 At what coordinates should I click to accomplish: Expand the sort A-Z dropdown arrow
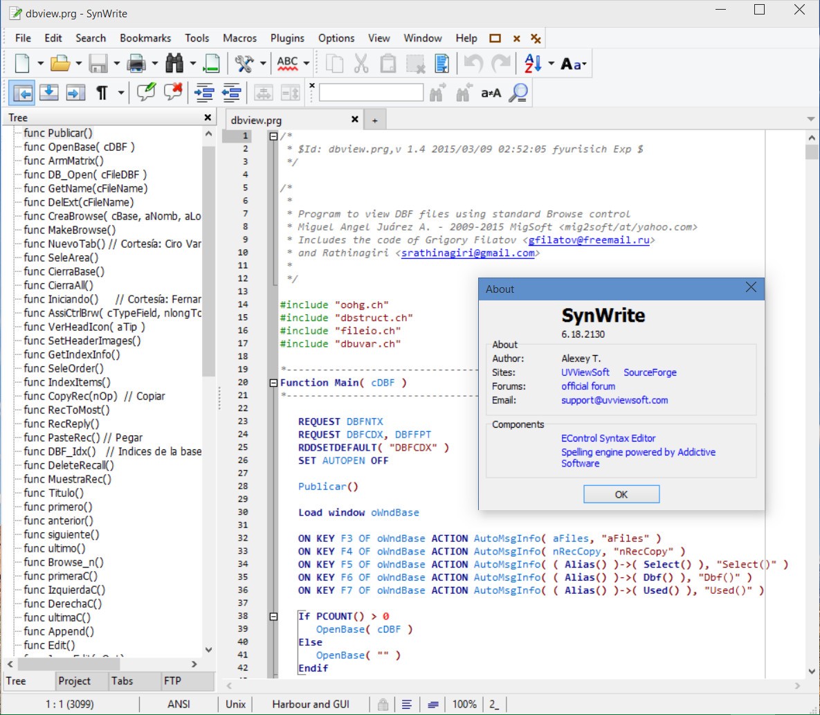551,64
